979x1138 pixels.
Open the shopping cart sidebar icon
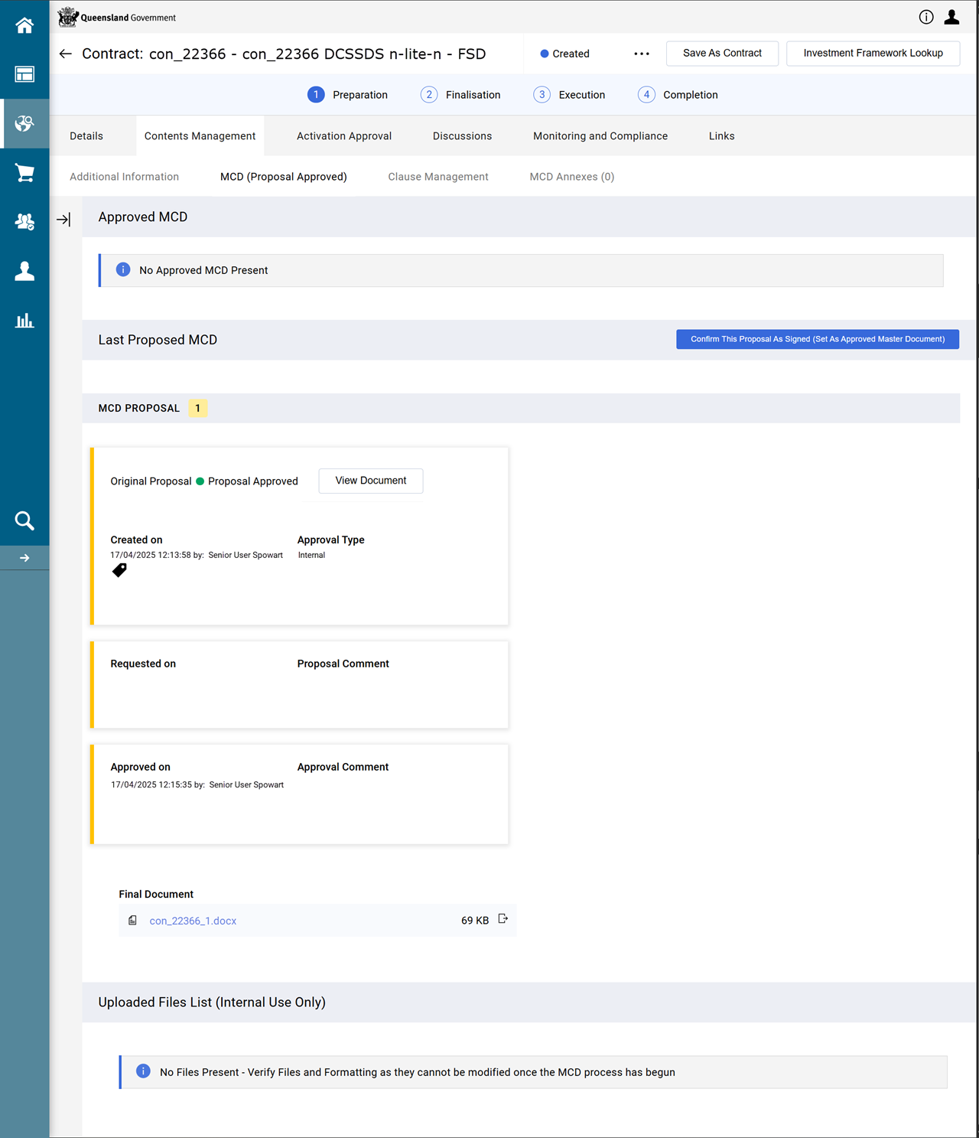tap(24, 174)
